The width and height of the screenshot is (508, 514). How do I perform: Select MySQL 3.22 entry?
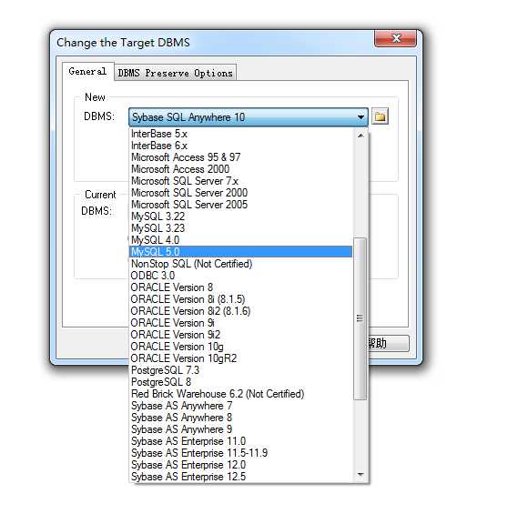(241, 217)
